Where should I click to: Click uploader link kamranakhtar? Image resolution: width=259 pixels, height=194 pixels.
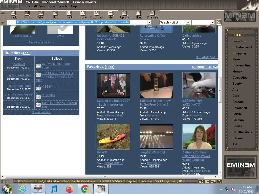155,115
